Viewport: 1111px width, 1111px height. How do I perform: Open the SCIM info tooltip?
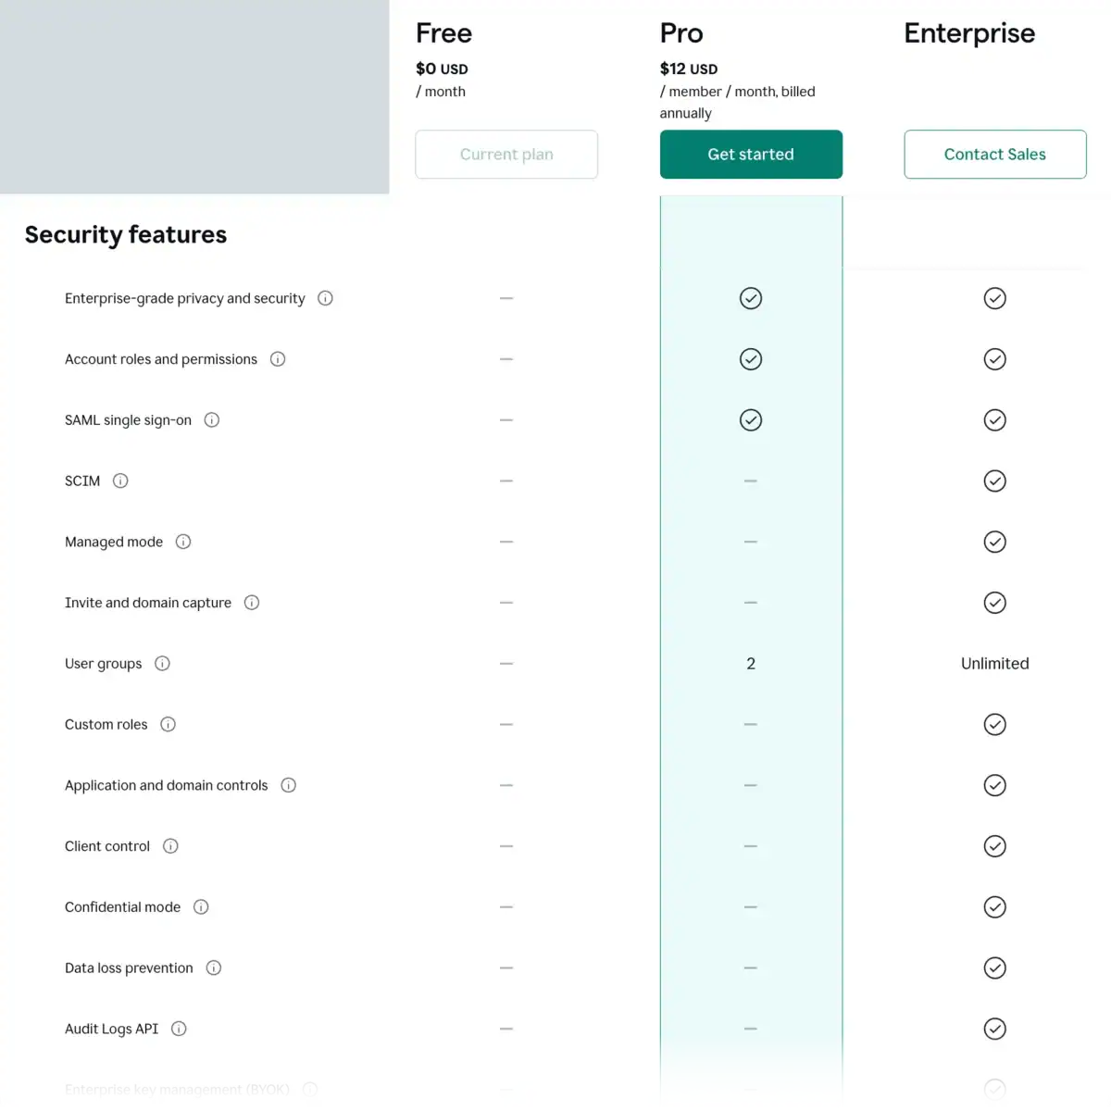(x=120, y=481)
